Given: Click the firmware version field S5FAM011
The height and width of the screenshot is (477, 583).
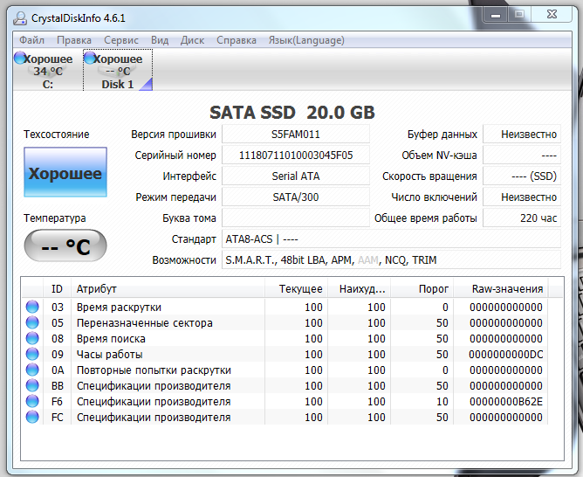Looking at the screenshot, I should pyautogui.click(x=296, y=135).
